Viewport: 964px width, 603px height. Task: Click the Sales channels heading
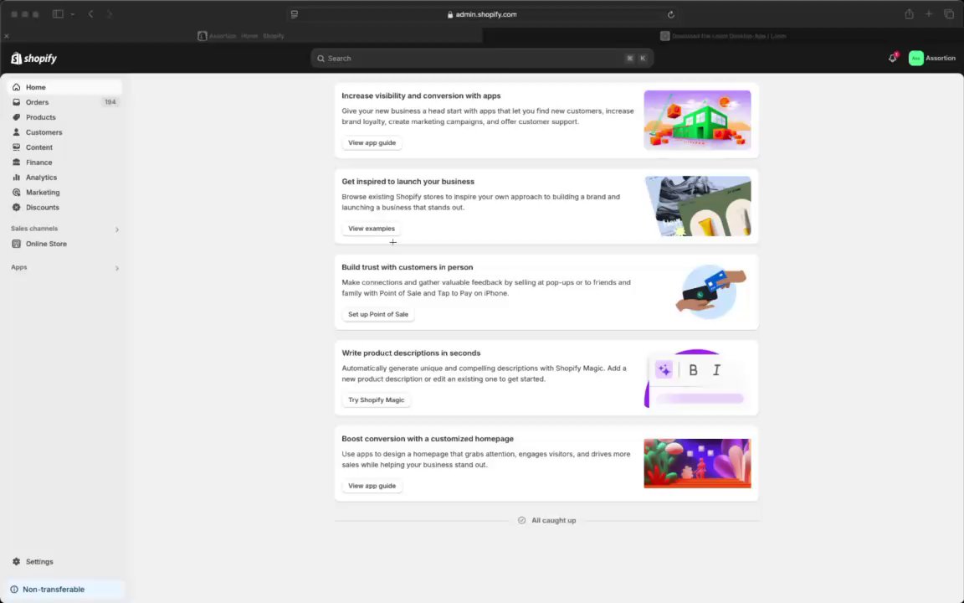click(34, 229)
